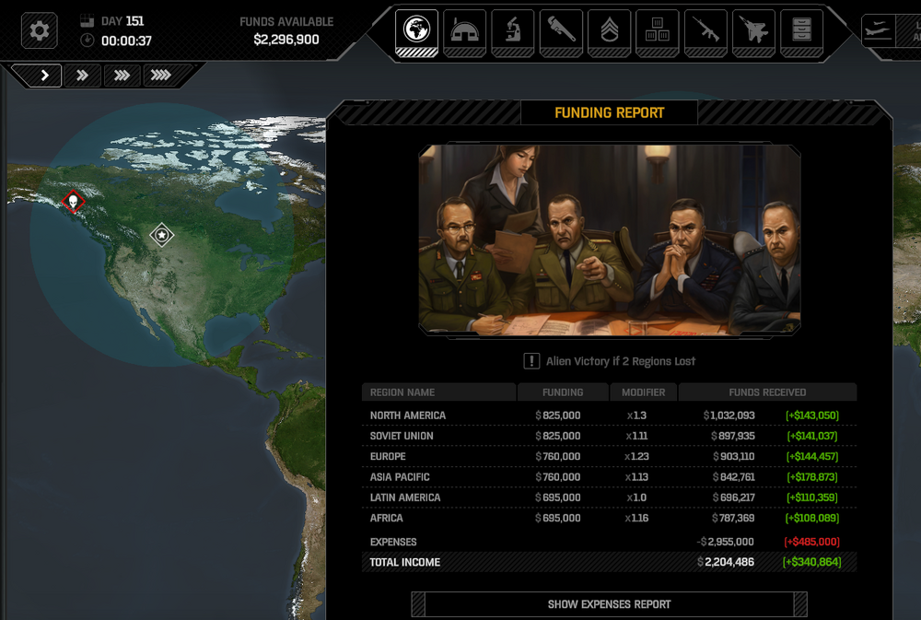Select the star base marker on the map
The height and width of the screenshot is (620, 921).
(161, 235)
